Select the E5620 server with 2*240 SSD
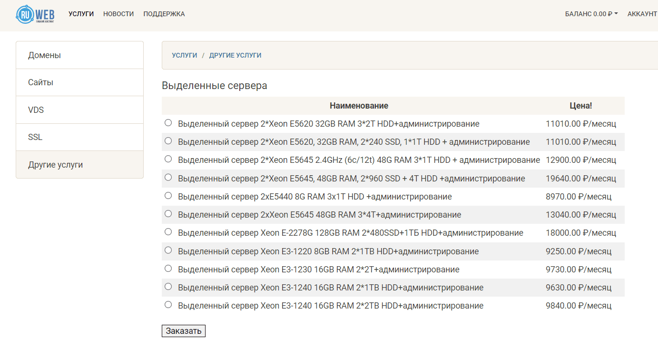The height and width of the screenshot is (340, 658). click(x=167, y=140)
